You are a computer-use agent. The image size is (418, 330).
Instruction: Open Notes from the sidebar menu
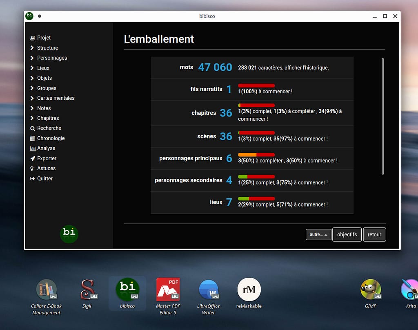click(x=44, y=108)
